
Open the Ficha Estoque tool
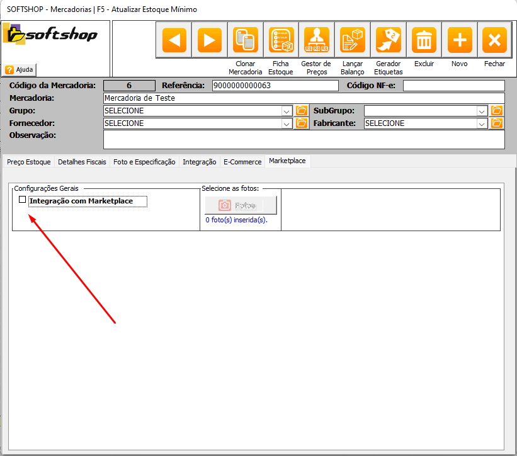coord(281,40)
